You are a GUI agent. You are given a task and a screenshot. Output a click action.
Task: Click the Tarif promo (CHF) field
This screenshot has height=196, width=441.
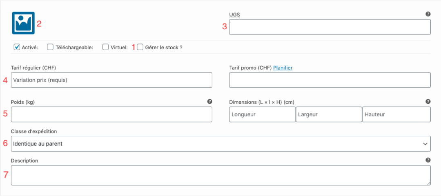click(x=330, y=80)
